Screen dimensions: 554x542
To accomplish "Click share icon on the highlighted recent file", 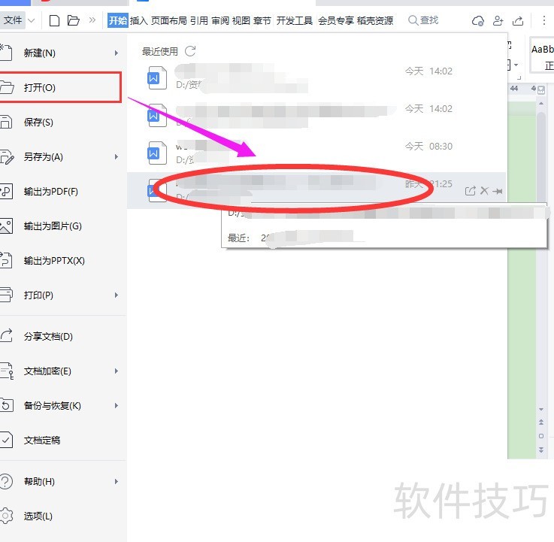I will (x=470, y=191).
